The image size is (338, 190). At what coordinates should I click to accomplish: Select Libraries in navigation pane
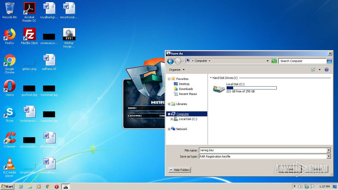pyautogui.click(x=182, y=104)
